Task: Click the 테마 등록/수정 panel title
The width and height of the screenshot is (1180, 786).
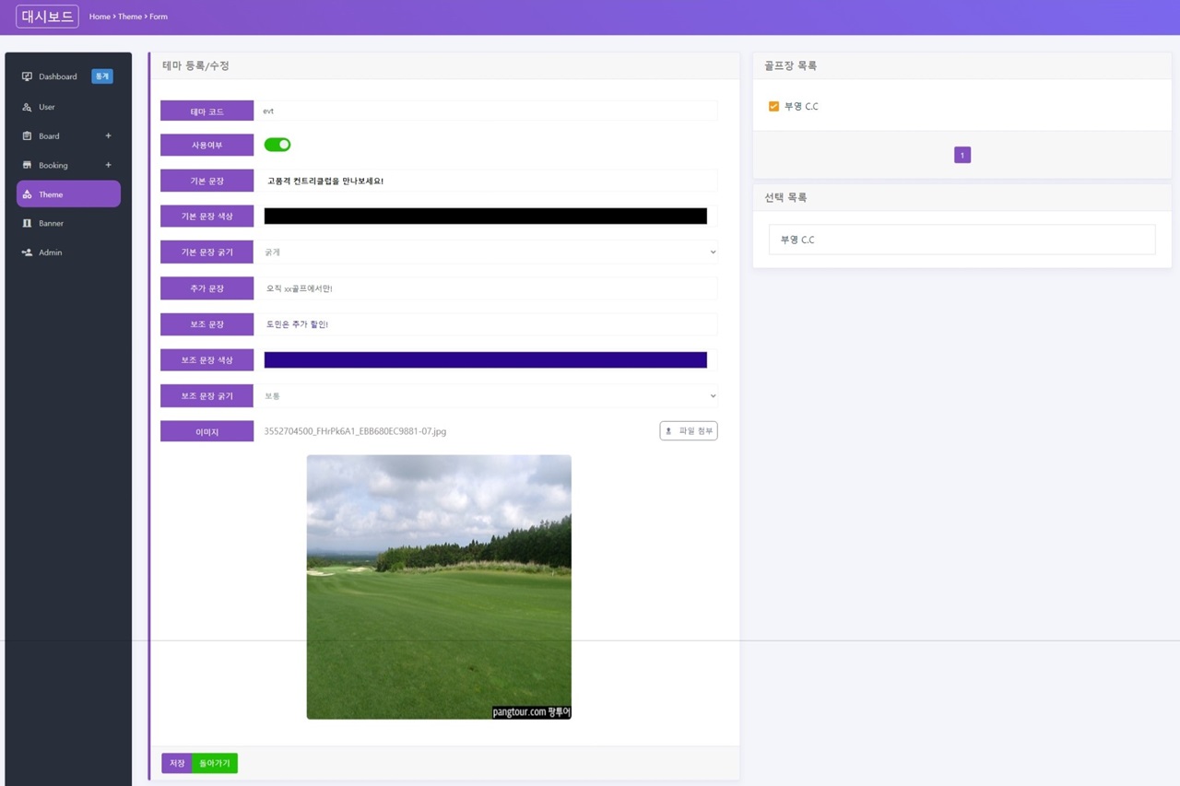Action: pyautogui.click(x=195, y=66)
